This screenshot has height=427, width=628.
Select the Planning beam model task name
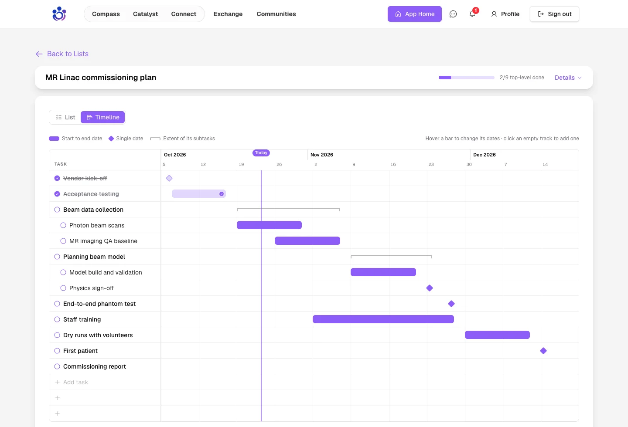point(94,257)
